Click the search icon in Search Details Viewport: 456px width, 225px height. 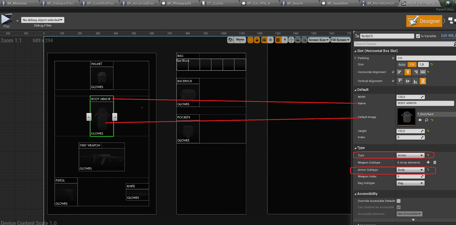455,44
